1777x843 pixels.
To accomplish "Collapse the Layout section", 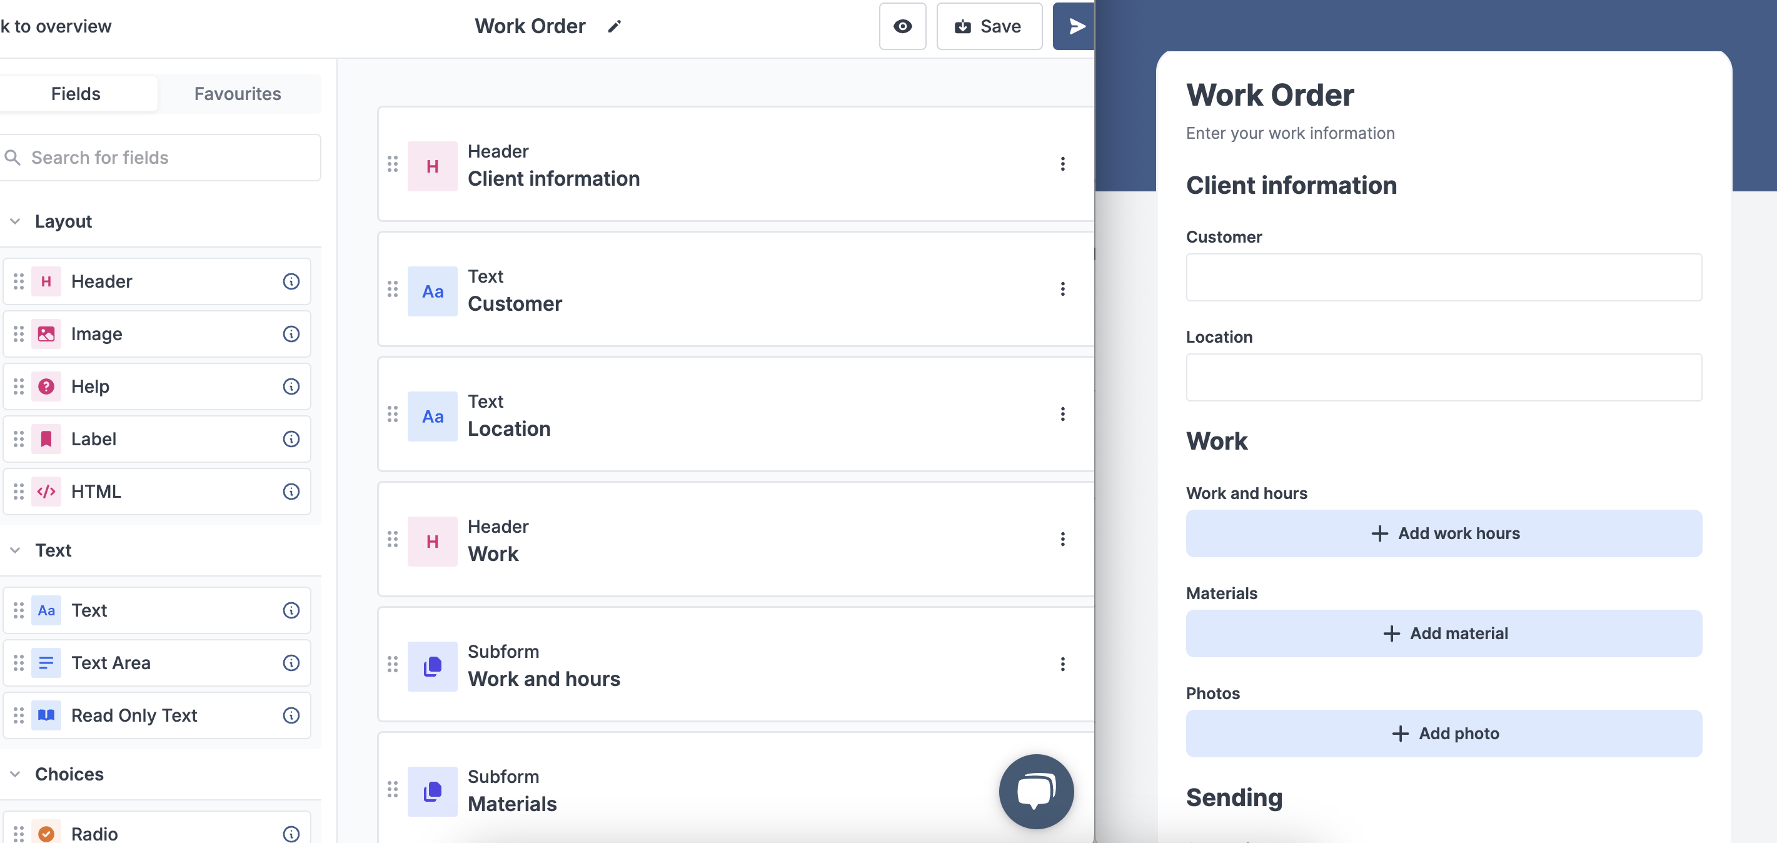I will 15,221.
